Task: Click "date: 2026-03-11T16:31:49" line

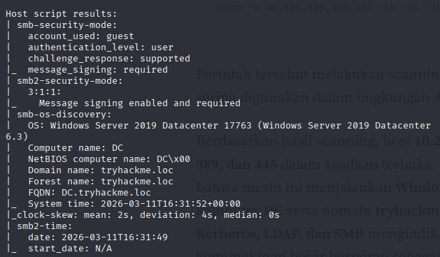Action: (98, 237)
